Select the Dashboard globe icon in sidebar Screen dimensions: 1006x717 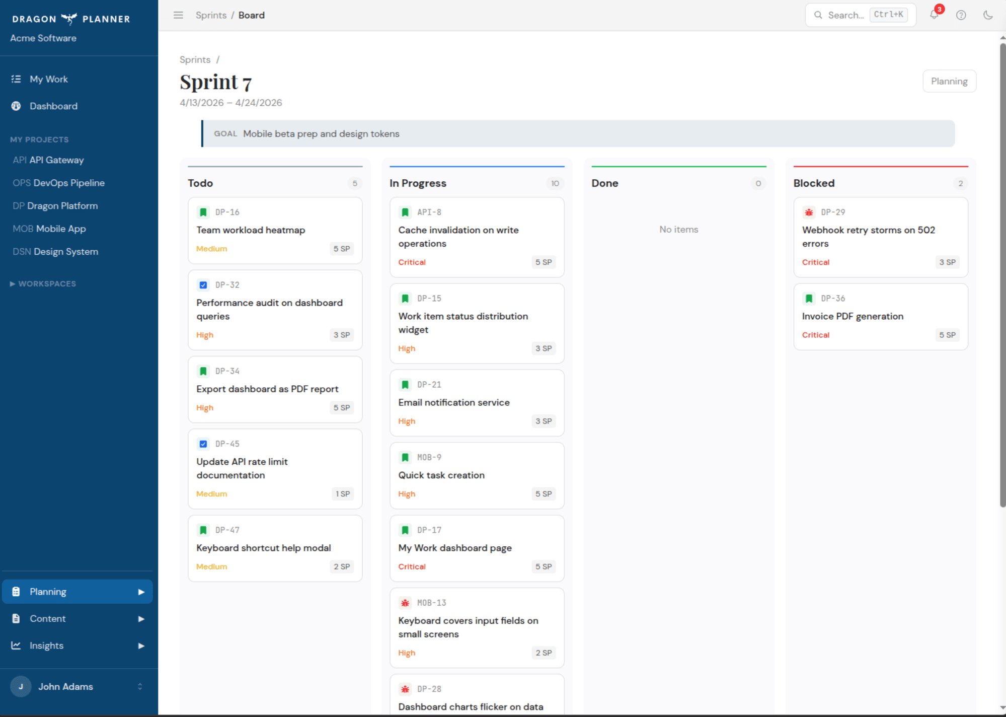16,106
